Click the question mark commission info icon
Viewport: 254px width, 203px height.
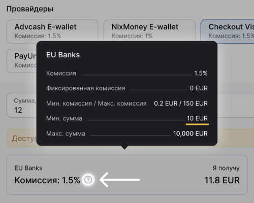tap(88, 180)
